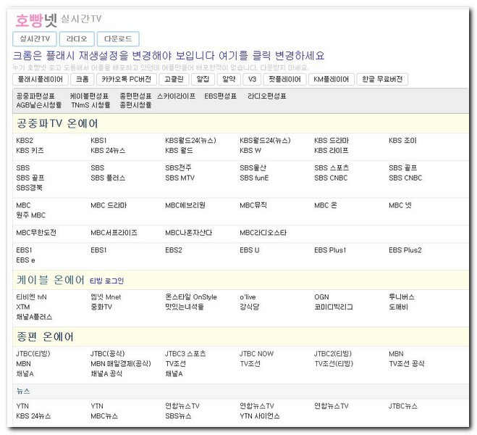
Task: Open the EBS e channel
Action: (x=25, y=260)
